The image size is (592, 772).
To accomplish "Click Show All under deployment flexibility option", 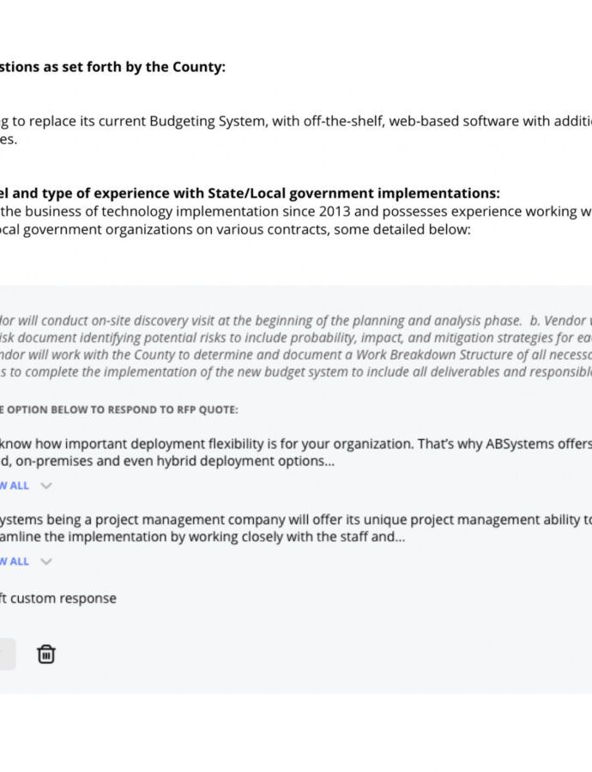I will [15, 486].
